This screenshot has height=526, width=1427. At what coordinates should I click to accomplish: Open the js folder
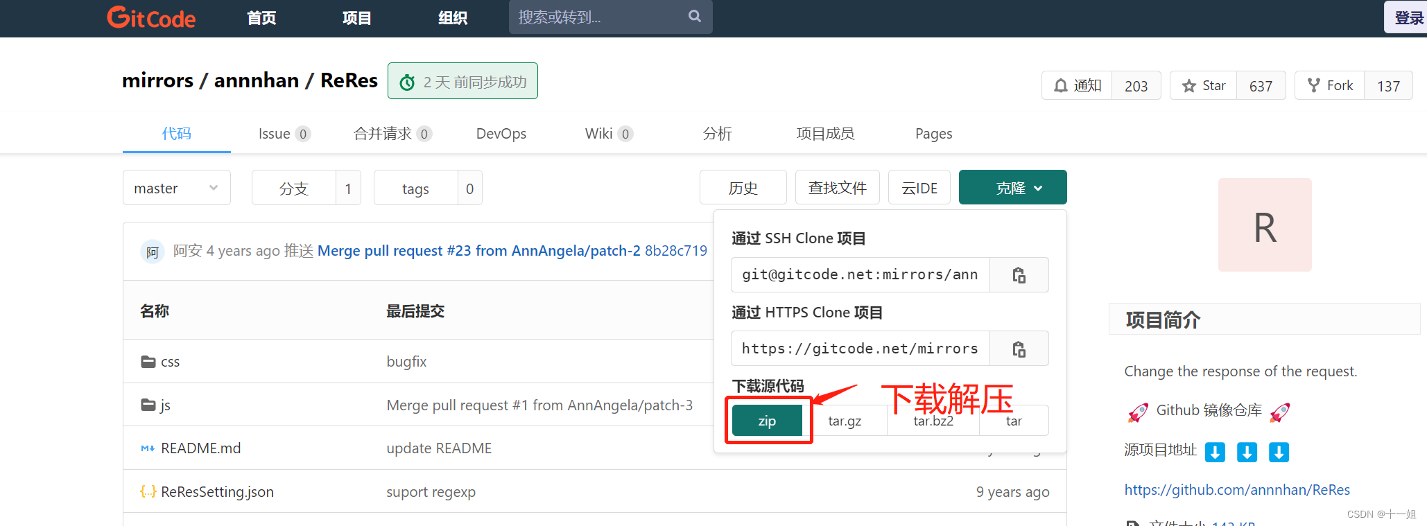click(x=165, y=405)
